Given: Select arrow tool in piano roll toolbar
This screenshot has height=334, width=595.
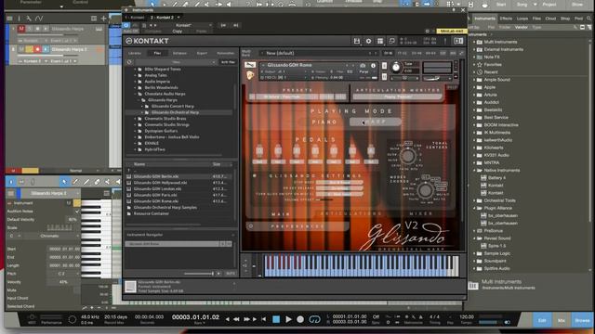Looking at the screenshot, I should 64,182.
